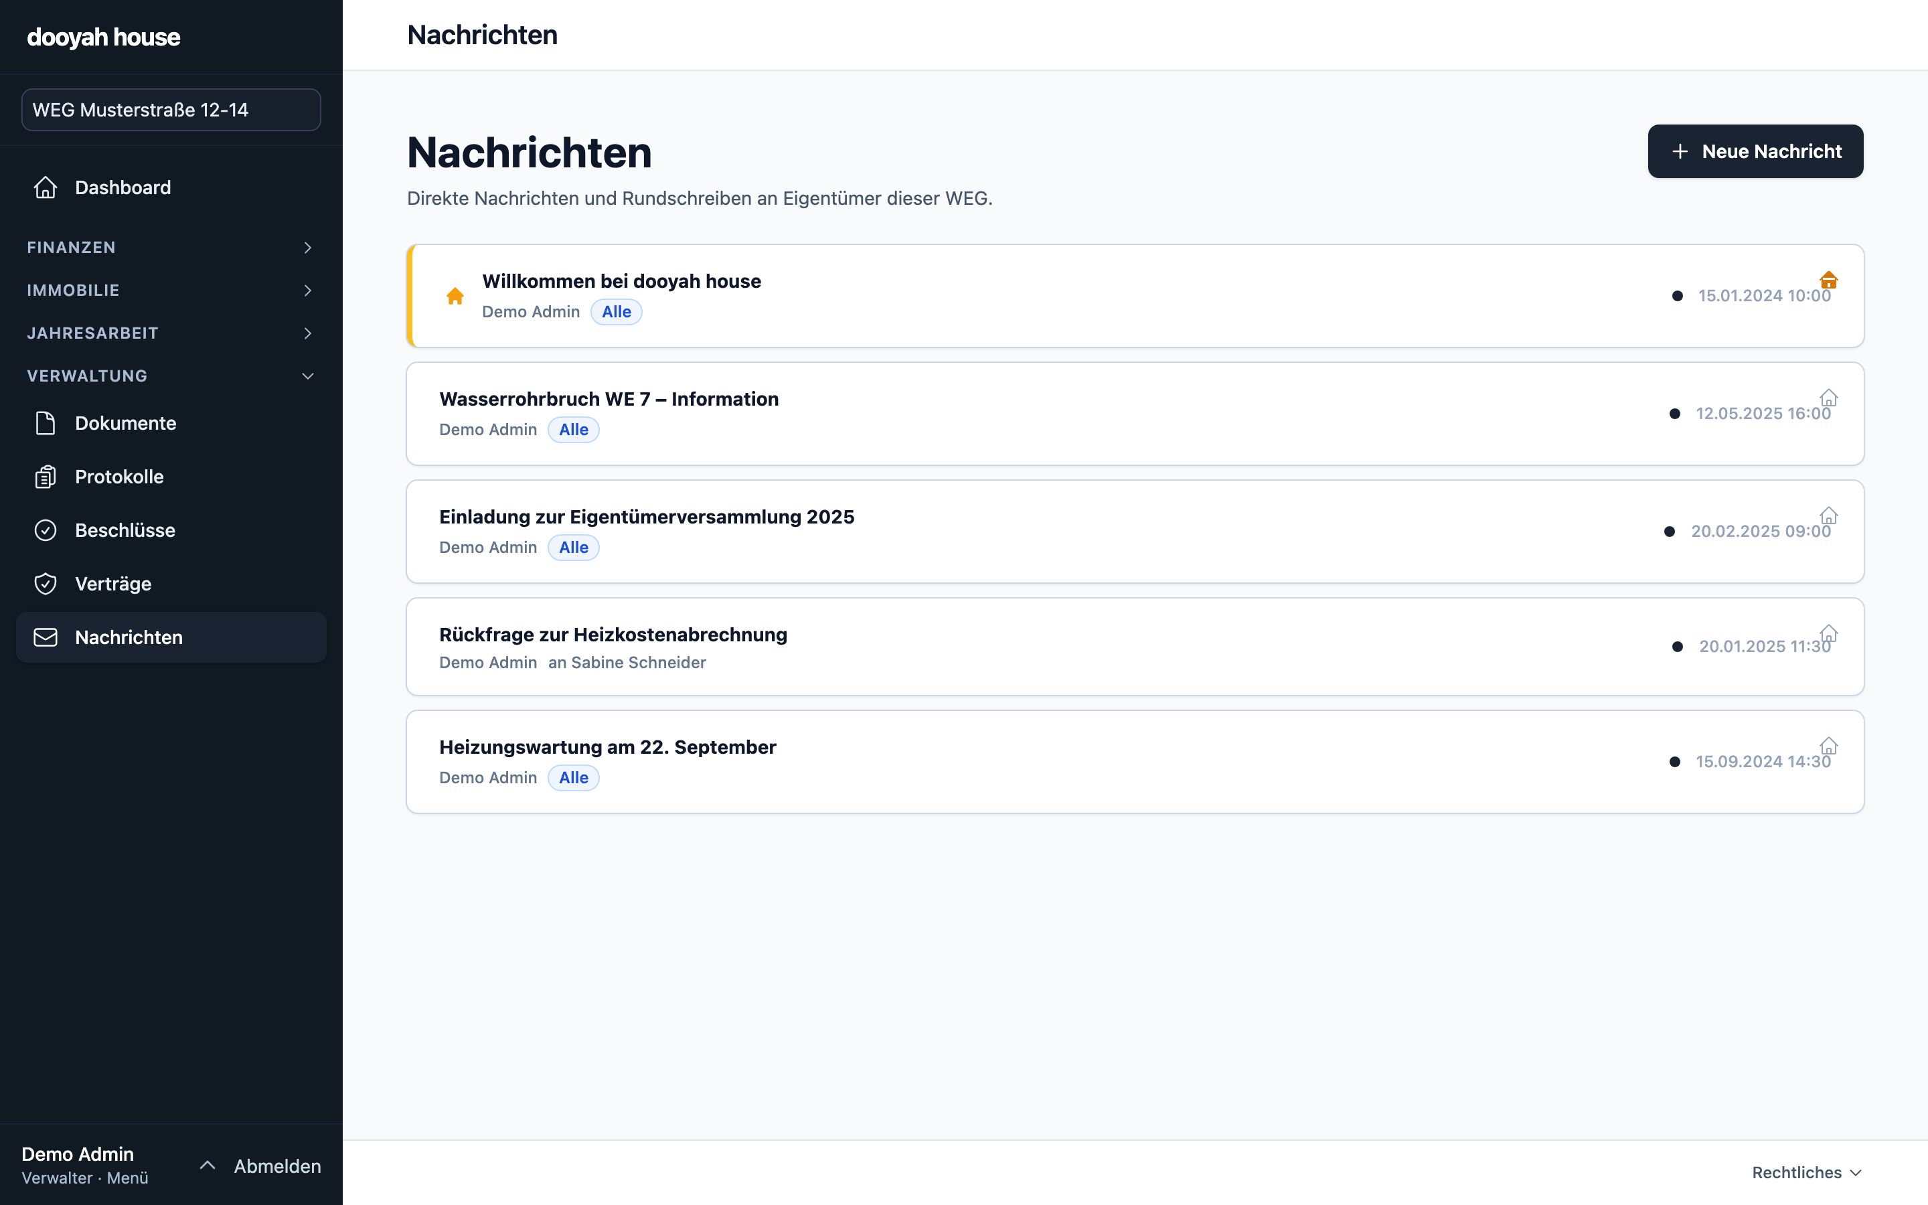The width and height of the screenshot is (1928, 1205).
Task: Toggle orange pin icon on Willkommen message
Action: click(x=1828, y=280)
